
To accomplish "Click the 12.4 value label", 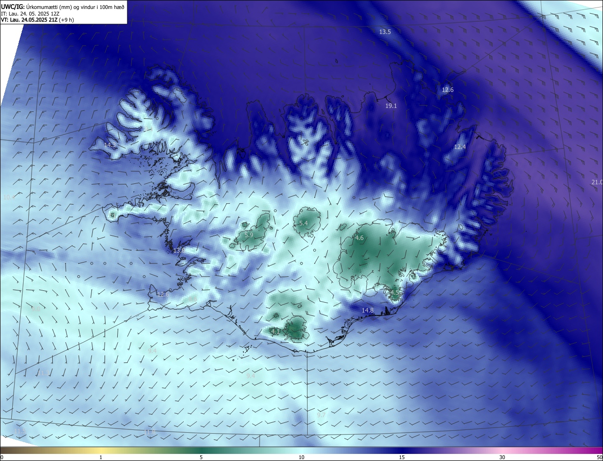I will click(x=460, y=147).
